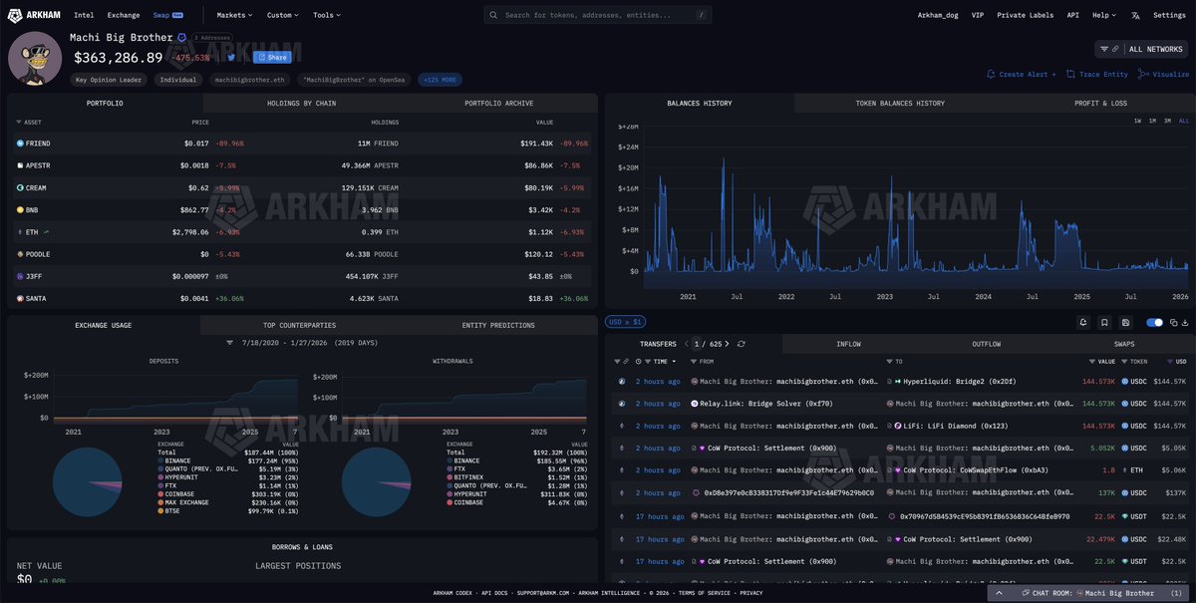Image resolution: width=1196 pixels, height=603 pixels.
Task: Click the bookmark icon above transfers table
Action: coord(1104,322)
